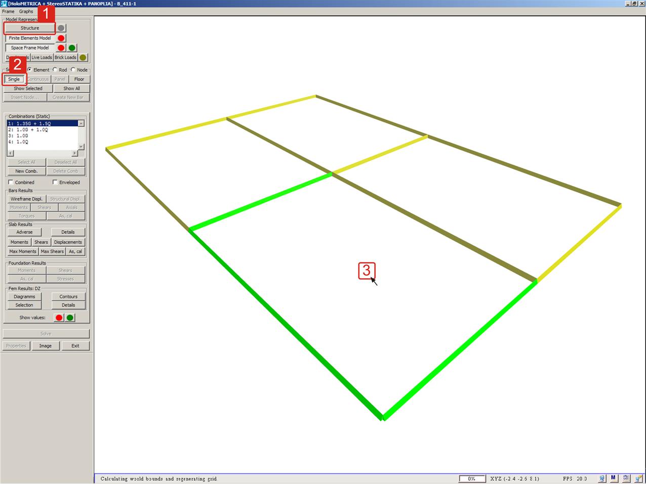646x484 pixels.
Task: Click the Show All button
Action: (71, 89)
